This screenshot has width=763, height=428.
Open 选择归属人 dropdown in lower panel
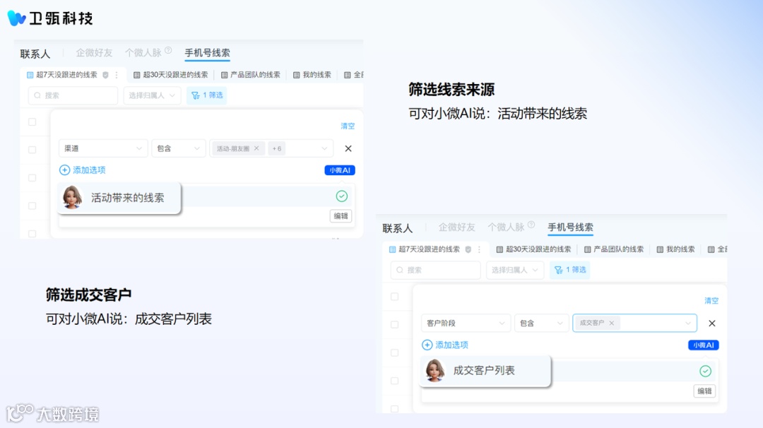click(515, 270)
